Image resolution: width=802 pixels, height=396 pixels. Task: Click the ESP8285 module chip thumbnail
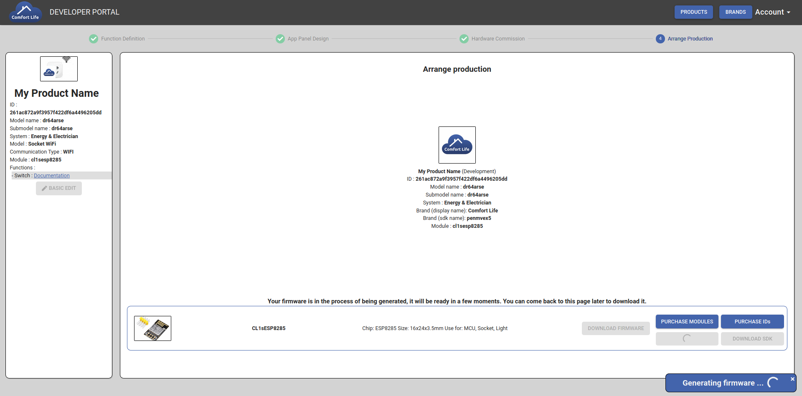click(x=152, y=328)
